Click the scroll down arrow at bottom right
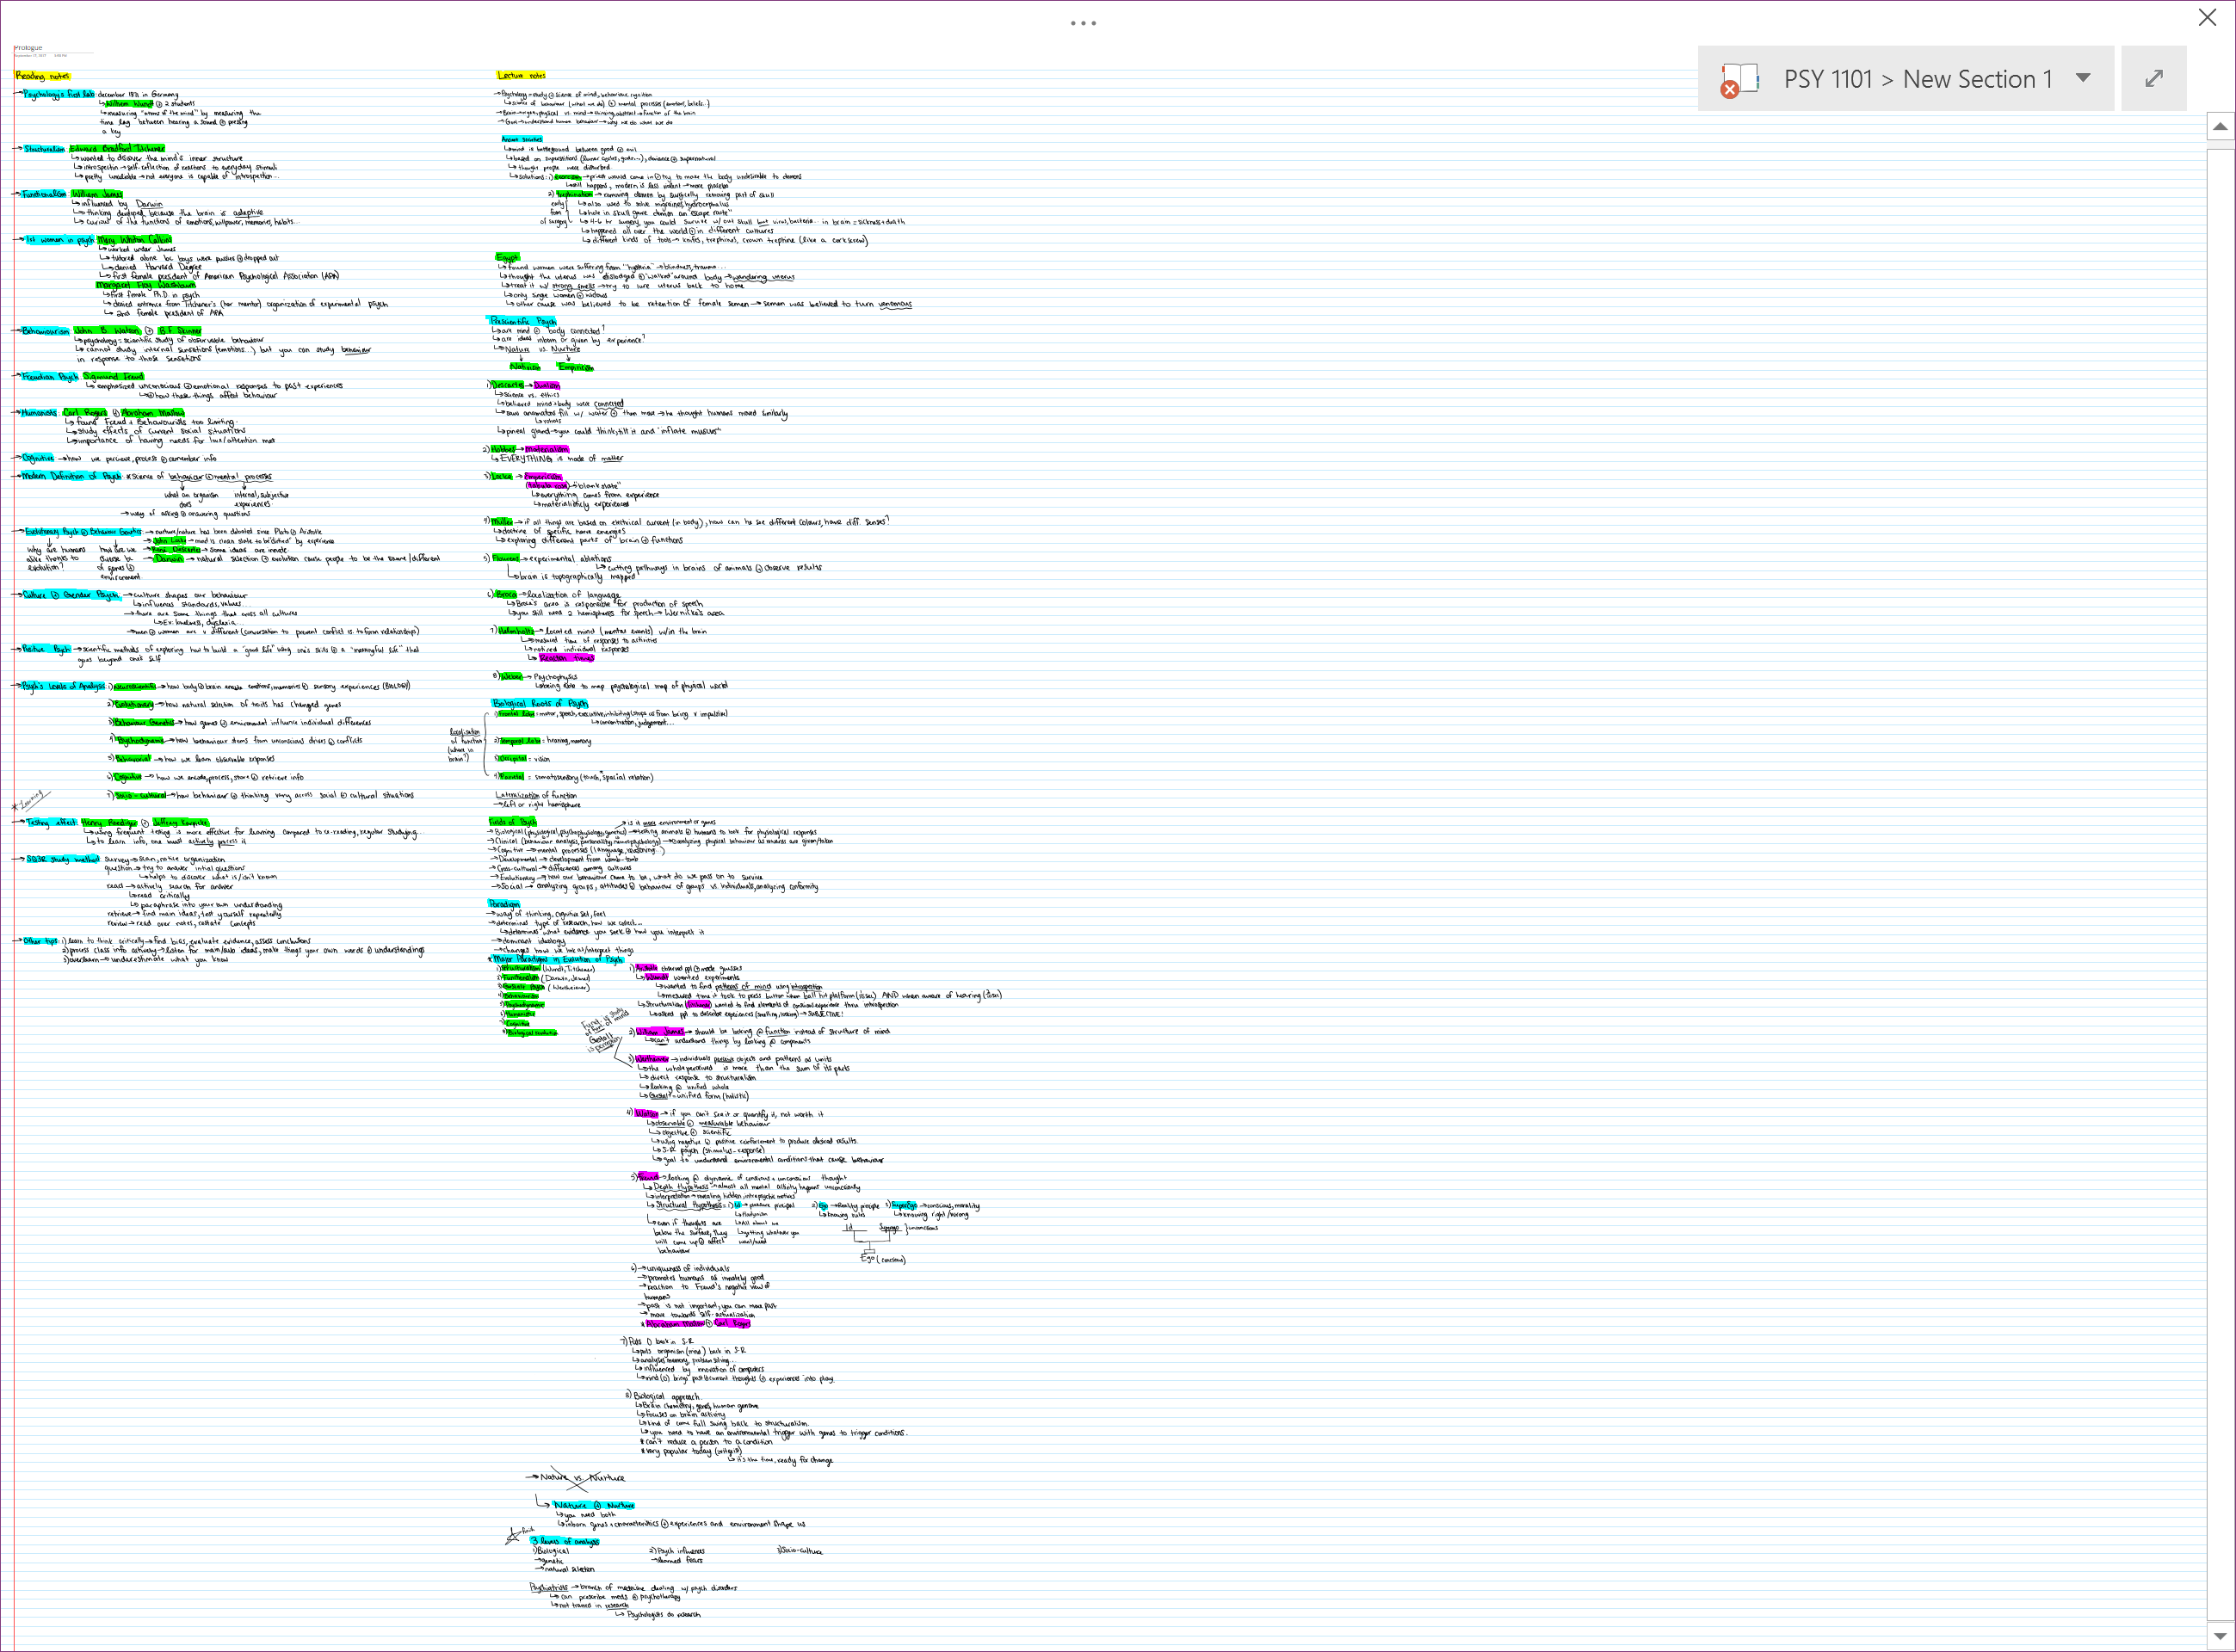This screenshot has width=2236, height=1652. 2220,1637
